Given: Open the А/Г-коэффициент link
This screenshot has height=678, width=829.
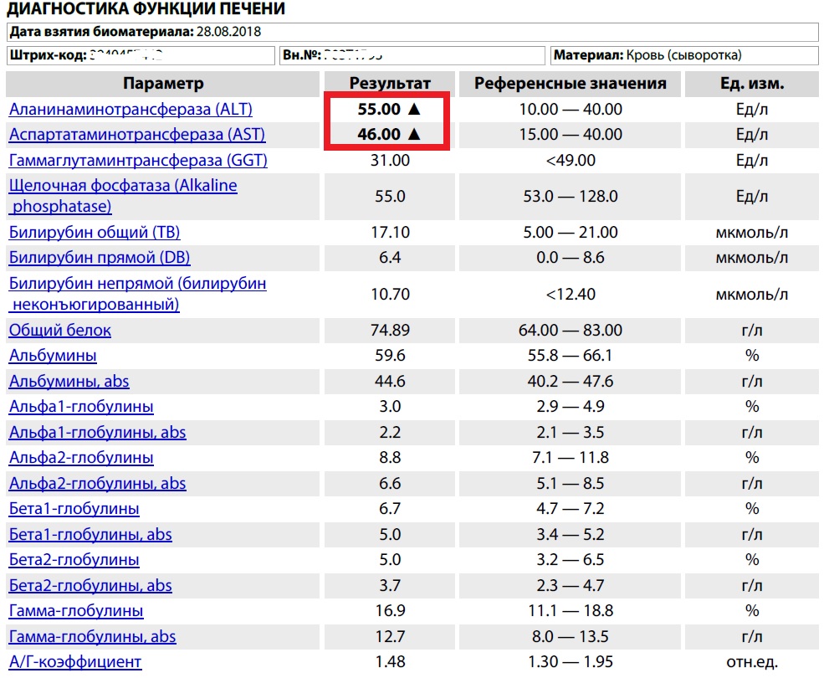Looking at the screenshot, I should tap(75, 662).
